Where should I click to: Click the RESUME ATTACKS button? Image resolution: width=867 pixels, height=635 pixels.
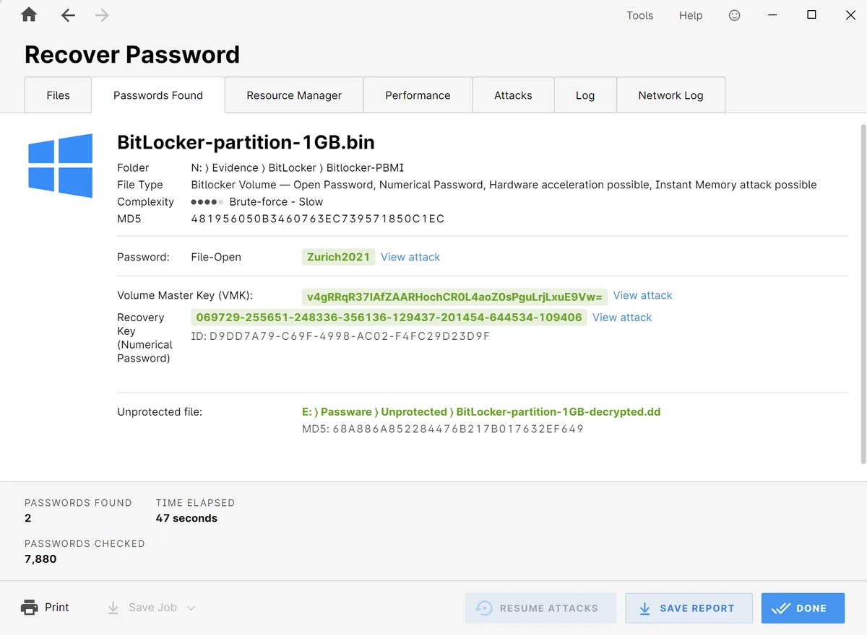click(540, 608)
